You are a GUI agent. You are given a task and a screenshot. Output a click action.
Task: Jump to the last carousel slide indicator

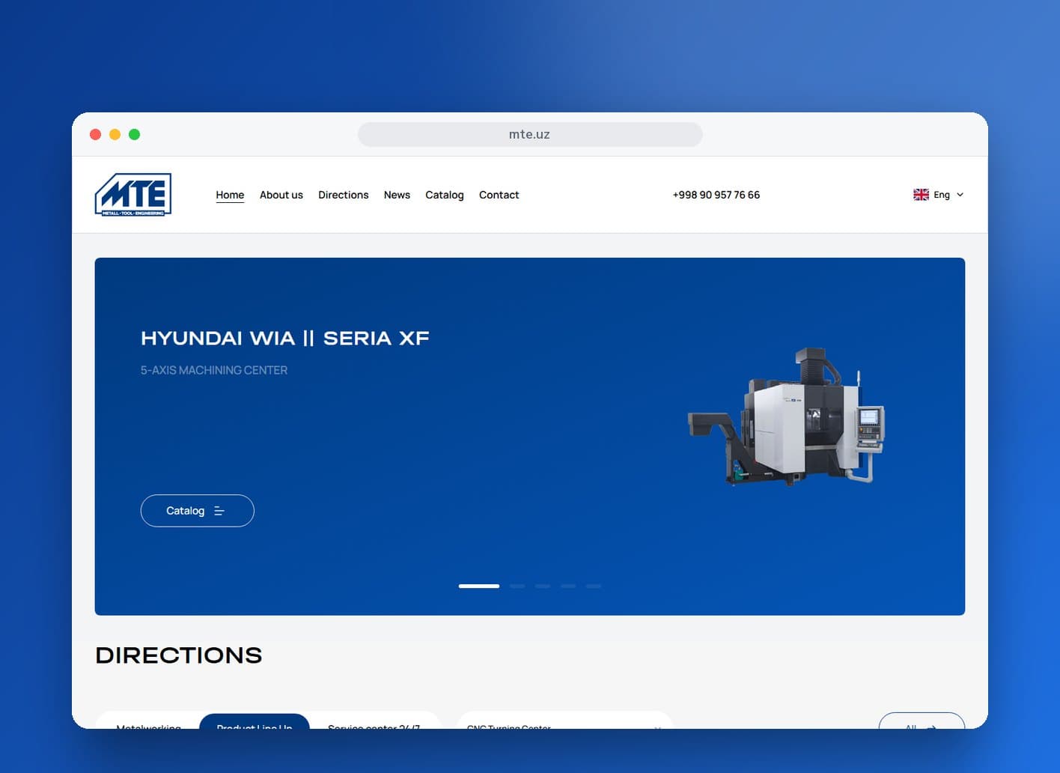594,586
